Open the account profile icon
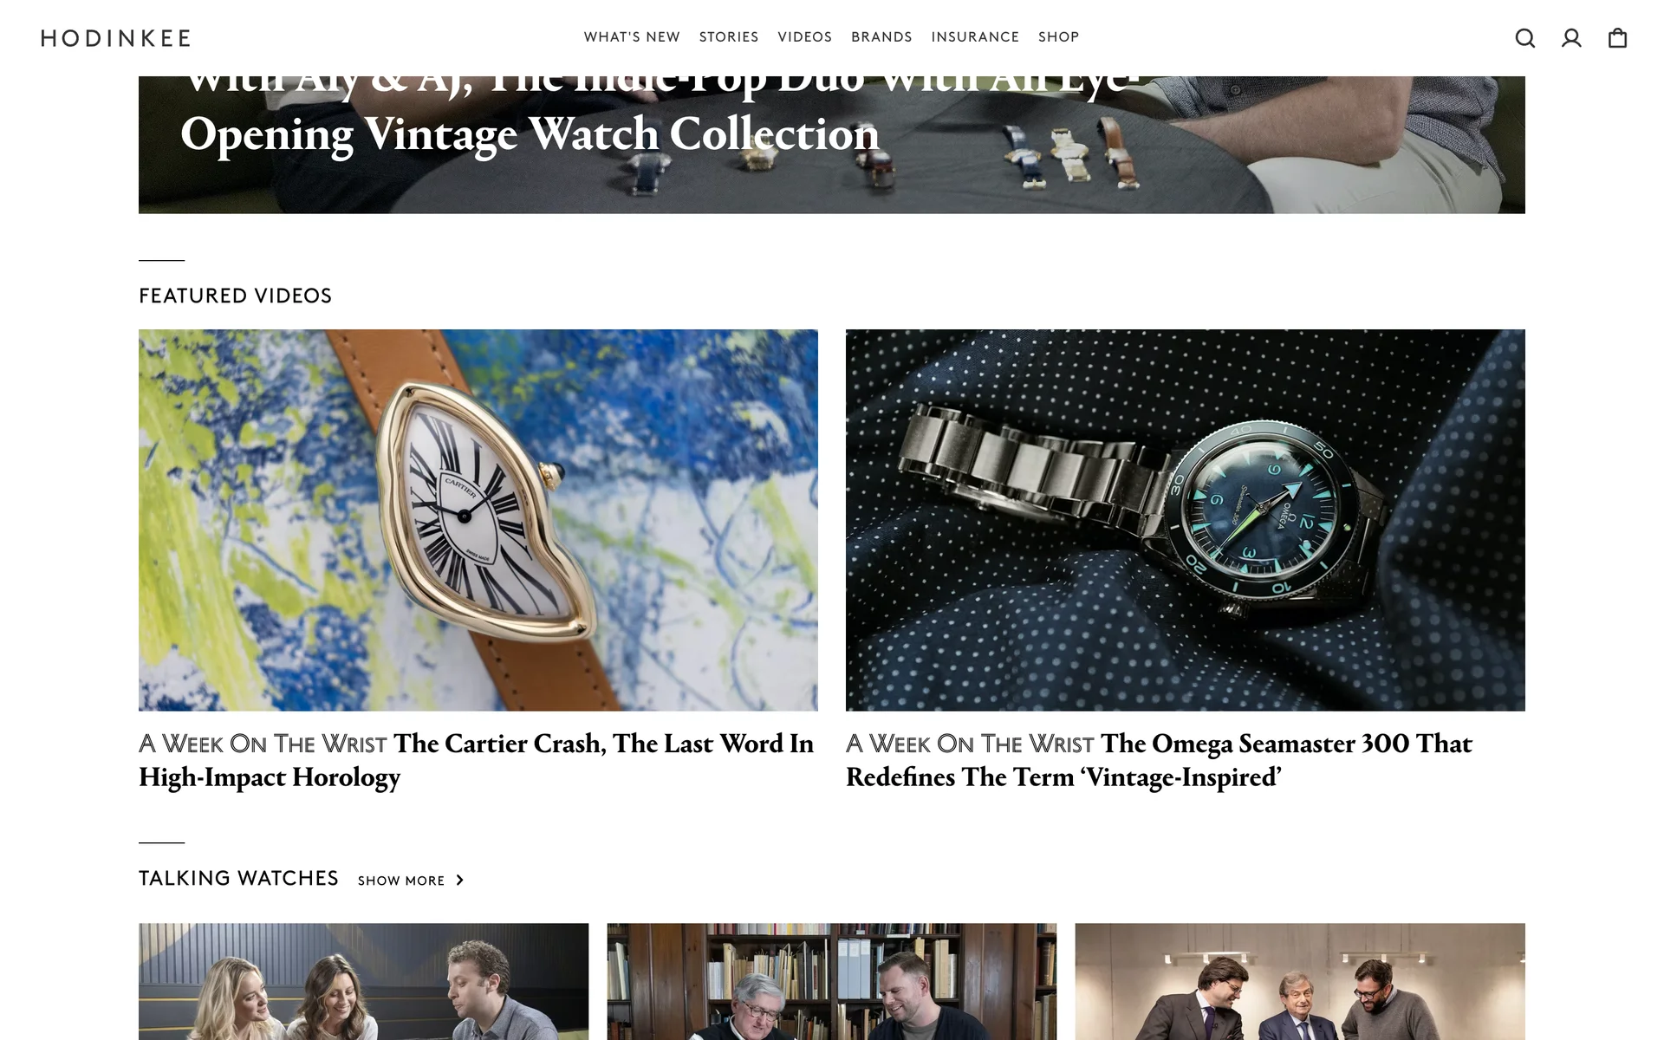 [x=1571, y=38]
